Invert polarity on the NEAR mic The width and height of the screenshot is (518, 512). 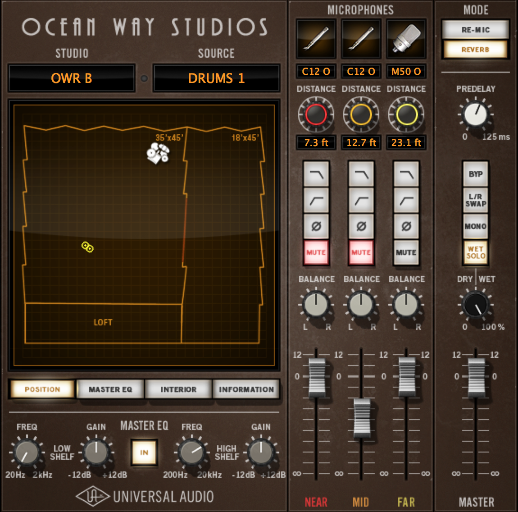click(316, 226)
